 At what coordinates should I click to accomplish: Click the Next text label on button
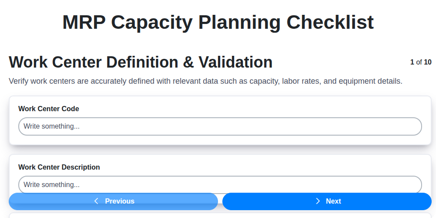pyautogui.click(x=334, y=201)
